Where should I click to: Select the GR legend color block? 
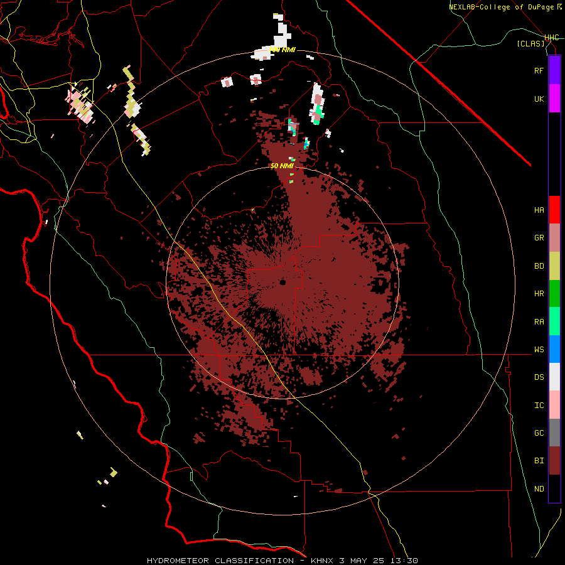554,238
